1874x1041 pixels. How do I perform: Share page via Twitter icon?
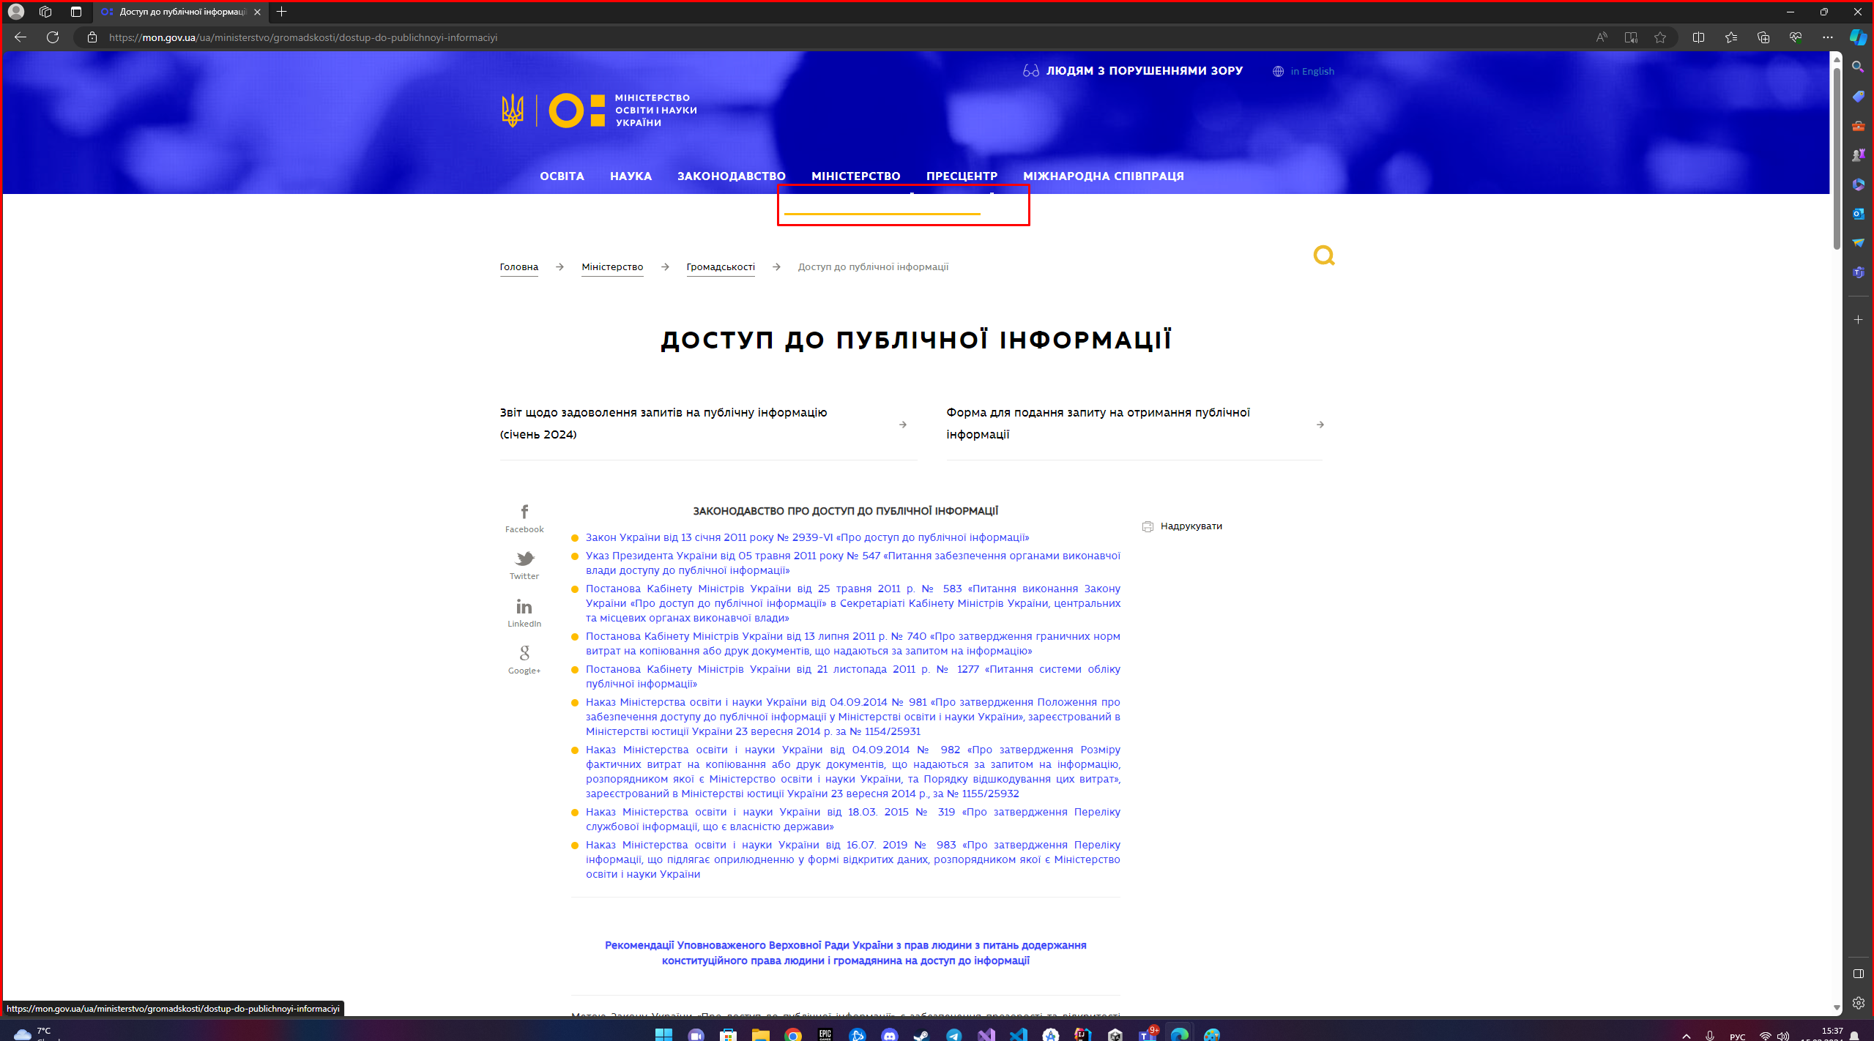click(x=524, y=559)
